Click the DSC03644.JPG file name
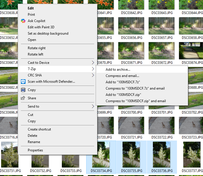This screenshot has width=203, height=176. pyautogui.click(x=192, y=13)
